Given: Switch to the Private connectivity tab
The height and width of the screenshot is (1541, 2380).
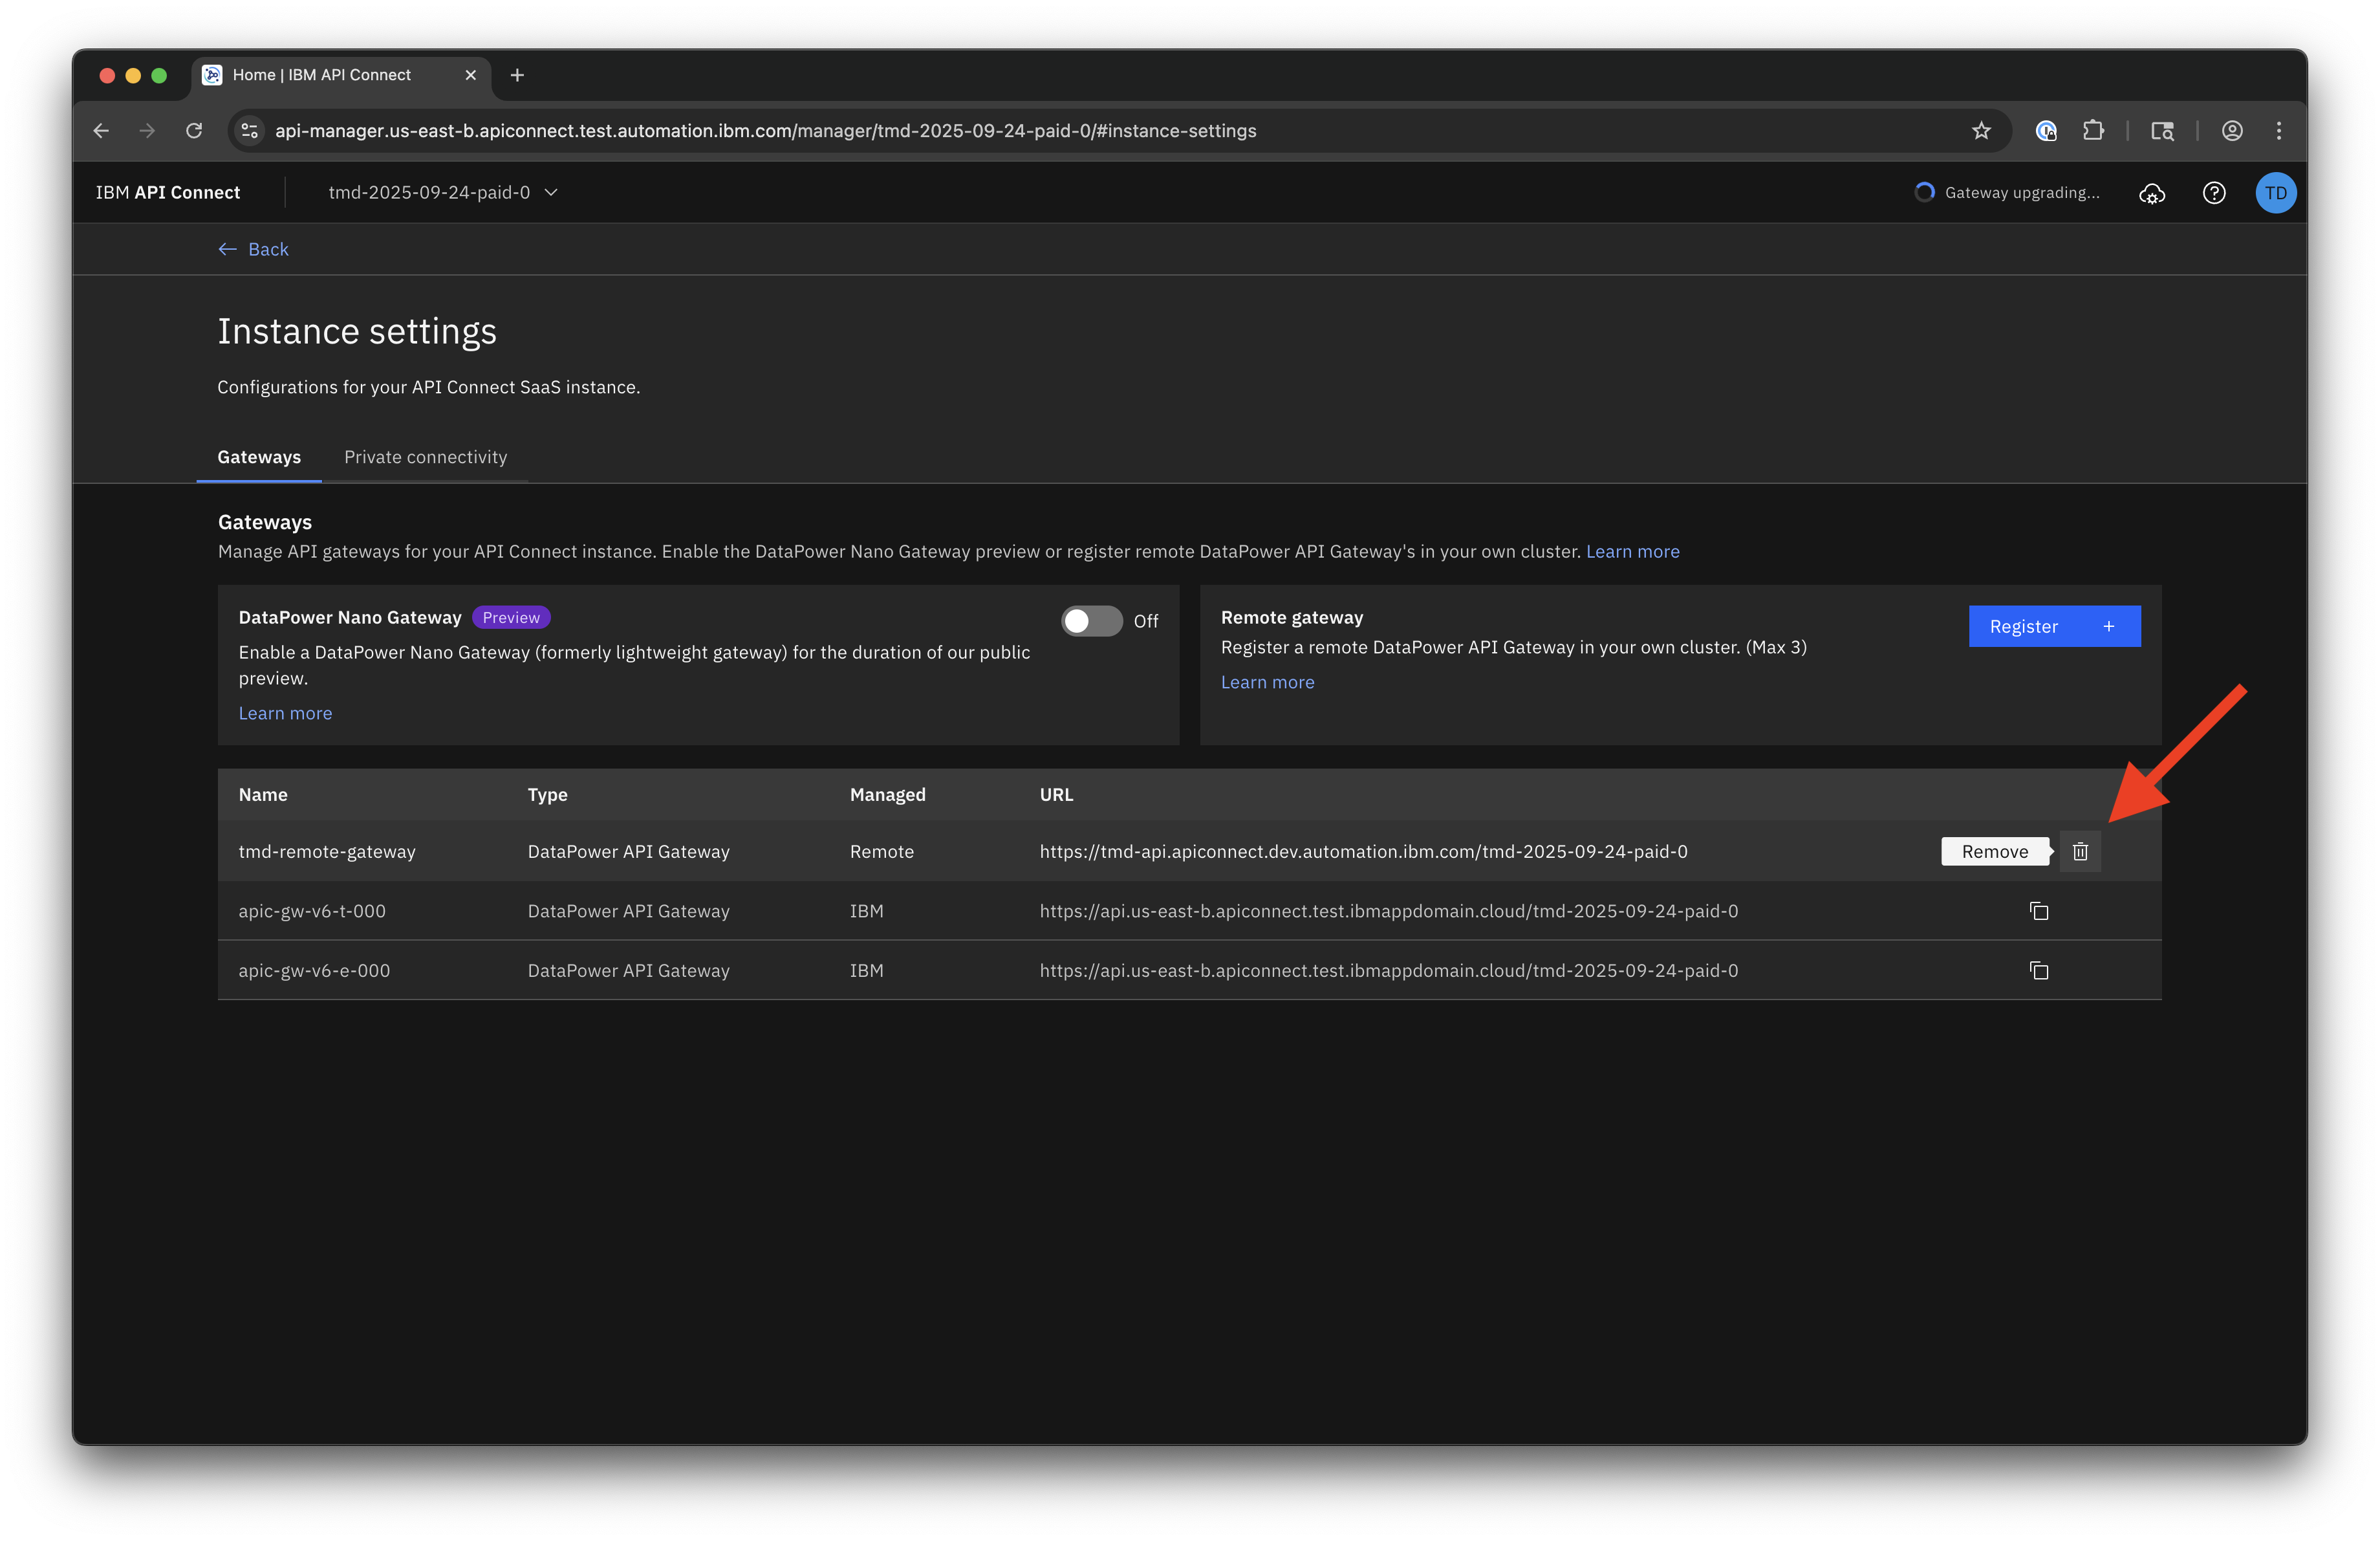Looking at the screenshot, I should click(425, 457).
